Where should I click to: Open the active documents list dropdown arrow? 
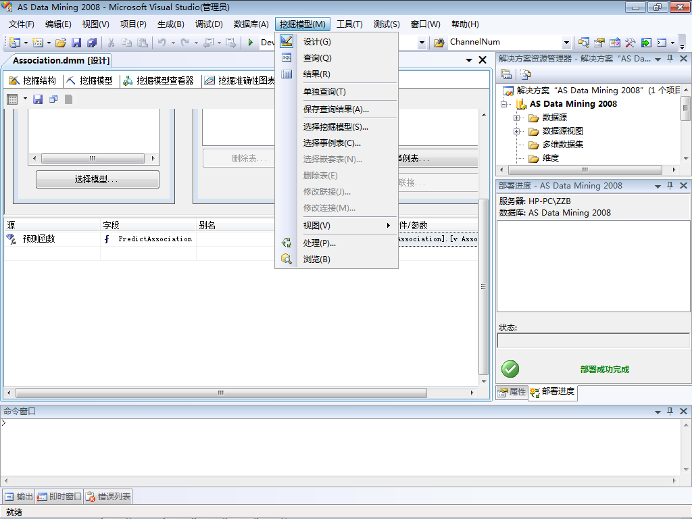(469, 60)
